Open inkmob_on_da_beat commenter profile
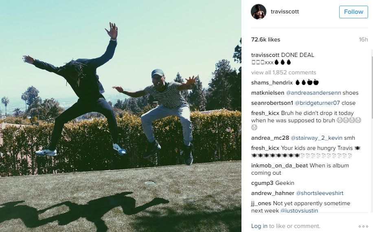Screen dimensions: 373x232 [279, 165]
